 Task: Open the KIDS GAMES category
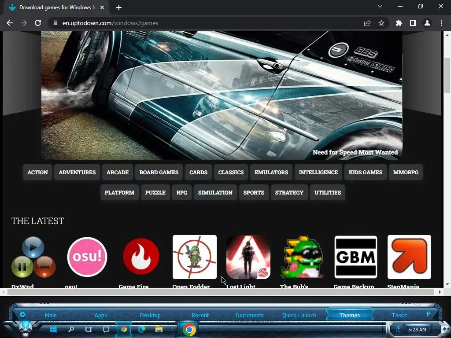click(x=366, y=173)
